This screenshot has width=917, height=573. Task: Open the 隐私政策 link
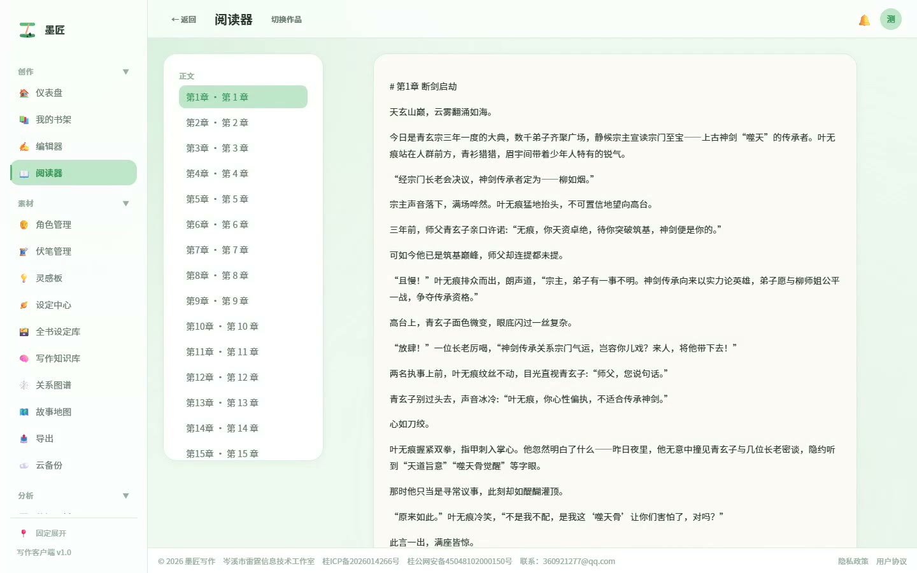(853, 562)
